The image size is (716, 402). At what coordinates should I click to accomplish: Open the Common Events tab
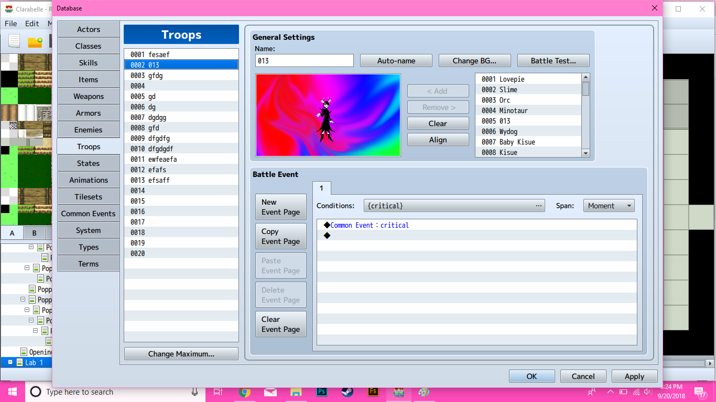click(x=89, y=214)
